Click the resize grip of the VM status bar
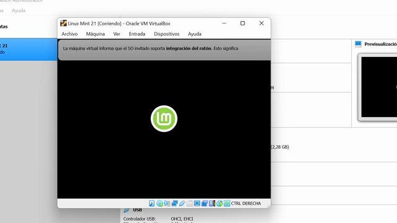The height and width of the screenshot is (223, 397). 268,206
